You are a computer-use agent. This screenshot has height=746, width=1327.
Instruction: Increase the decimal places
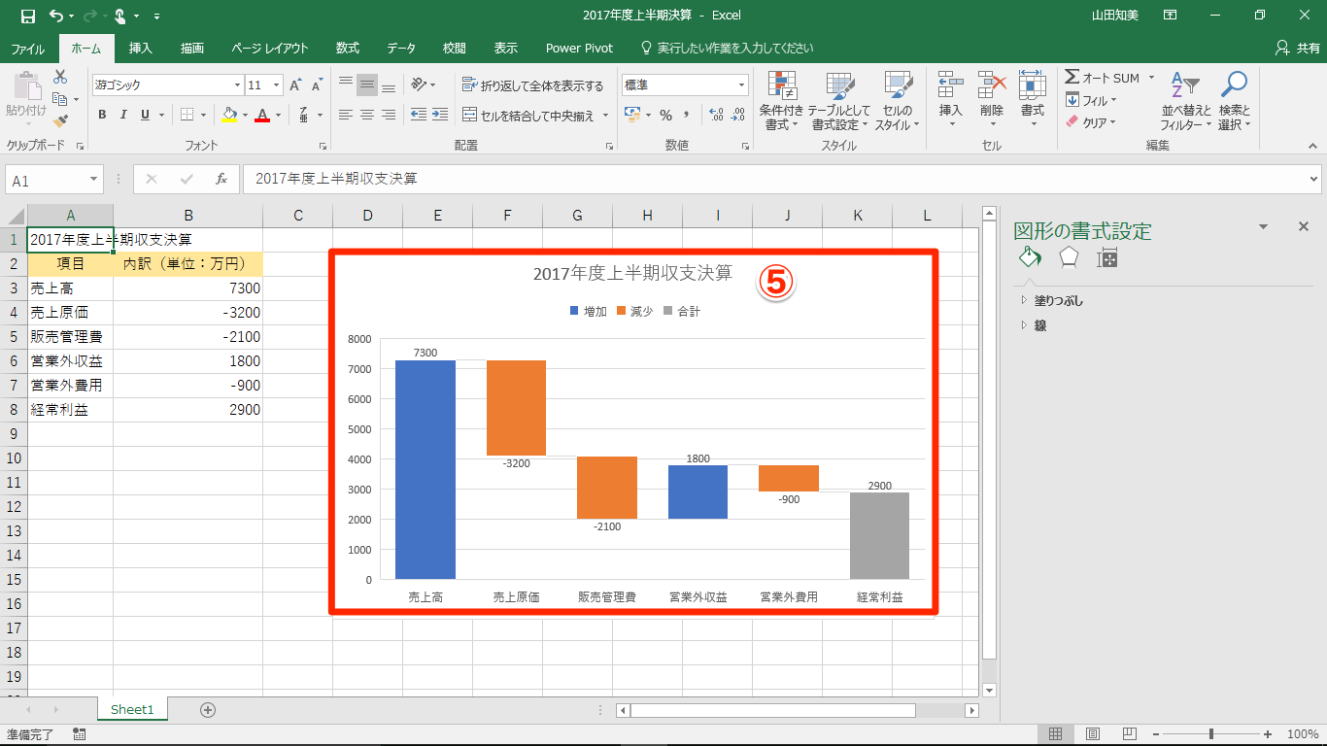717,115
